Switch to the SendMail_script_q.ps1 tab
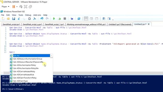Screen dimensions: 163x92 32,24
